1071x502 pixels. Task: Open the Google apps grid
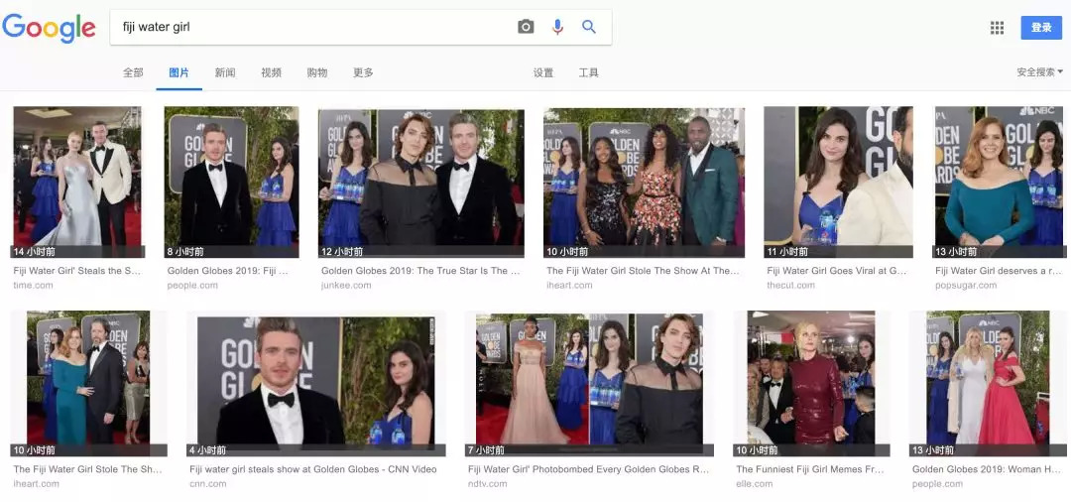tap(998, 28)
